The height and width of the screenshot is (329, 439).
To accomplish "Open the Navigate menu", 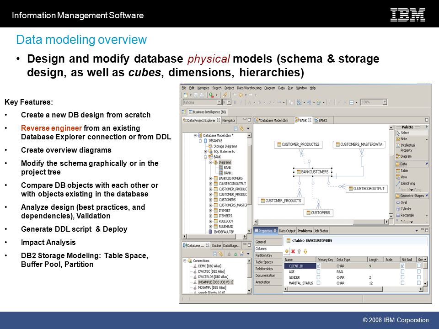I will pyautogui.click(x=203, y=88).
